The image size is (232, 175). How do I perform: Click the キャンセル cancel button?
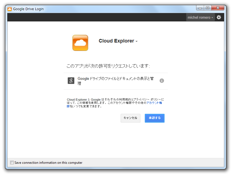click(x=130, y=118)
